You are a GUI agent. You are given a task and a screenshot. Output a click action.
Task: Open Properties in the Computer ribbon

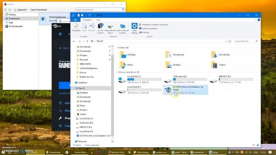tap(76, 28)
